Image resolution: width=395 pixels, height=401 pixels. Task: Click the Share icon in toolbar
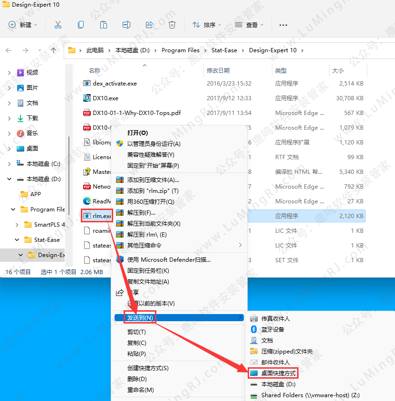tap(149, 25)
